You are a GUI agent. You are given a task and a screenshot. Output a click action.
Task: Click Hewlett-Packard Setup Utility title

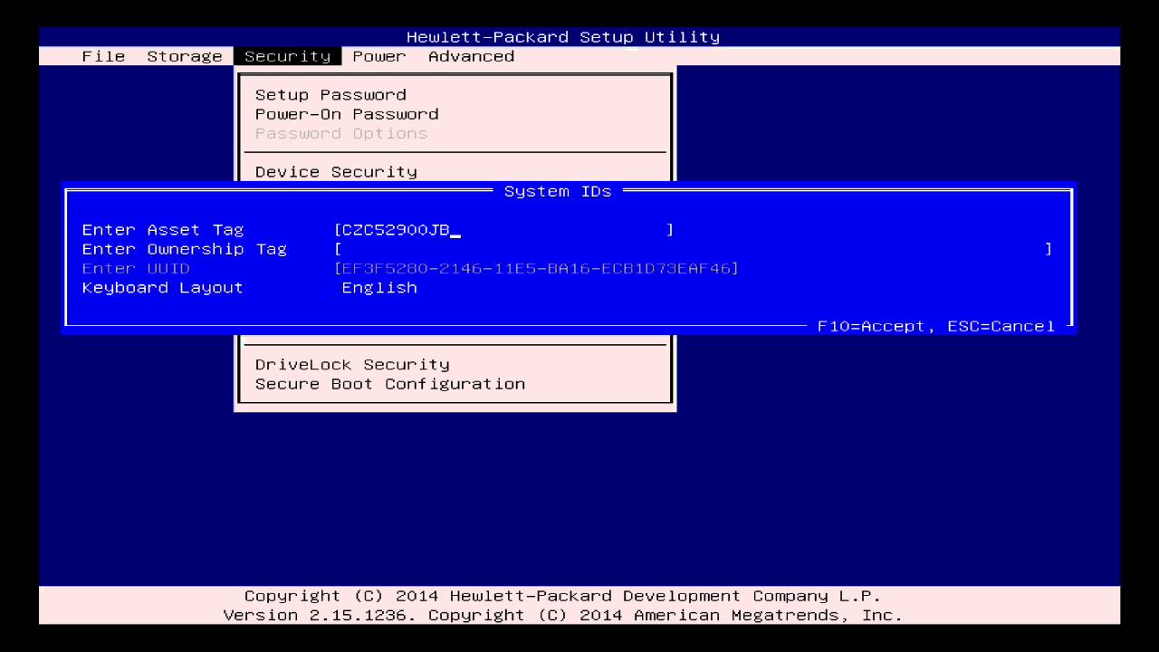coord(563,37)
